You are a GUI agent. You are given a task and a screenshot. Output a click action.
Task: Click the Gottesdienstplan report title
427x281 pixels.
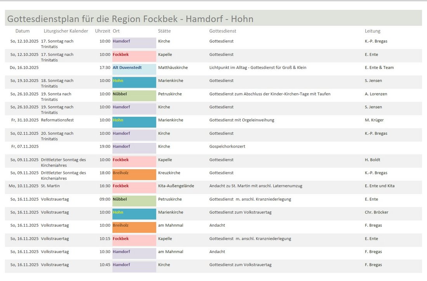[130, 19]
